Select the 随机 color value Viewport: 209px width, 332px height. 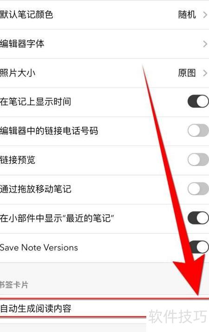pos(187,15)
